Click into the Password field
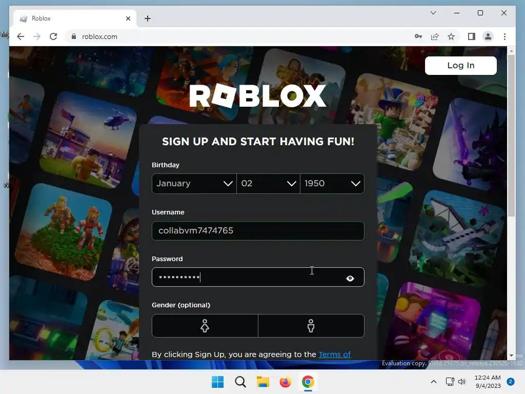 click(258, 277)
